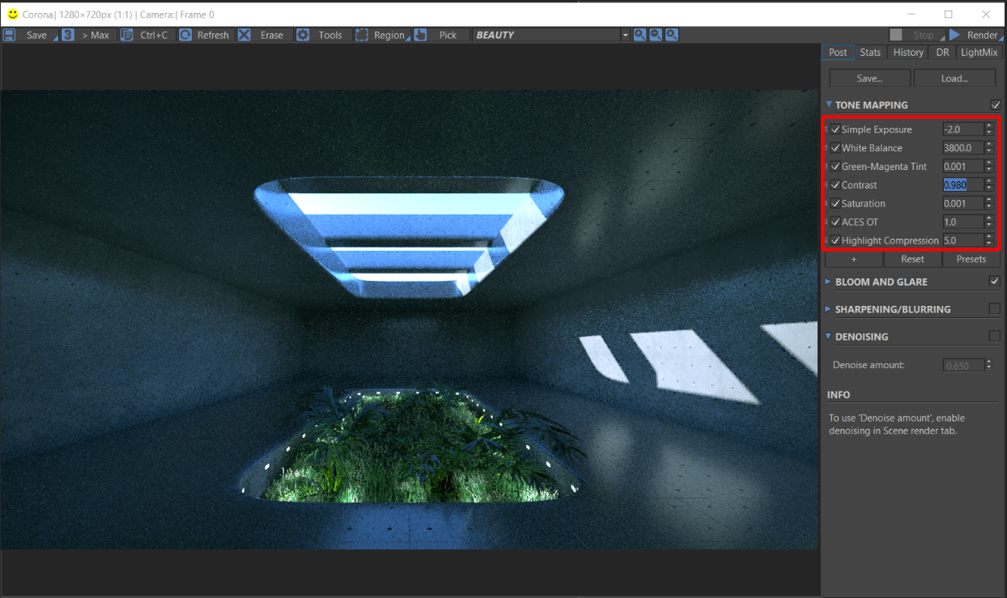
Task: Click the Refresh circular arrow icon
Action: point(185,35)
